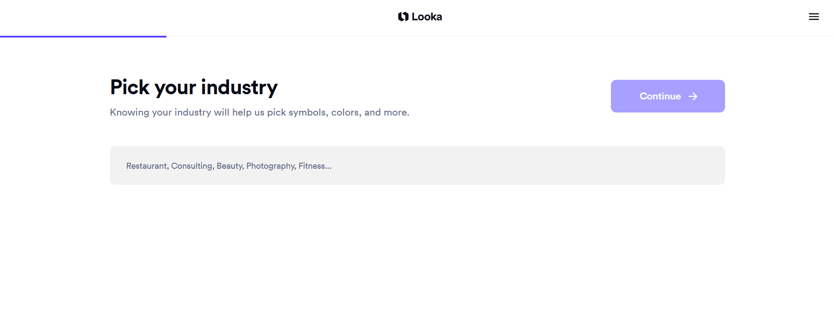Click the 'Knowing your industry' subtitle text
834x331 pixels.
pyautogui.click(x=259, y=113)
